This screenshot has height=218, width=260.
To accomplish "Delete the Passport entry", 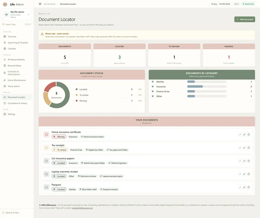I will coord(249,187).
